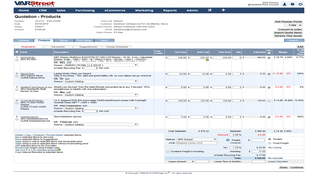Image resolution: width=313 pixels, height=176 pixels.
Task: Open the Pricing Worksheet sub-tab
Action: pyautogui.click(x=117, y=47)
